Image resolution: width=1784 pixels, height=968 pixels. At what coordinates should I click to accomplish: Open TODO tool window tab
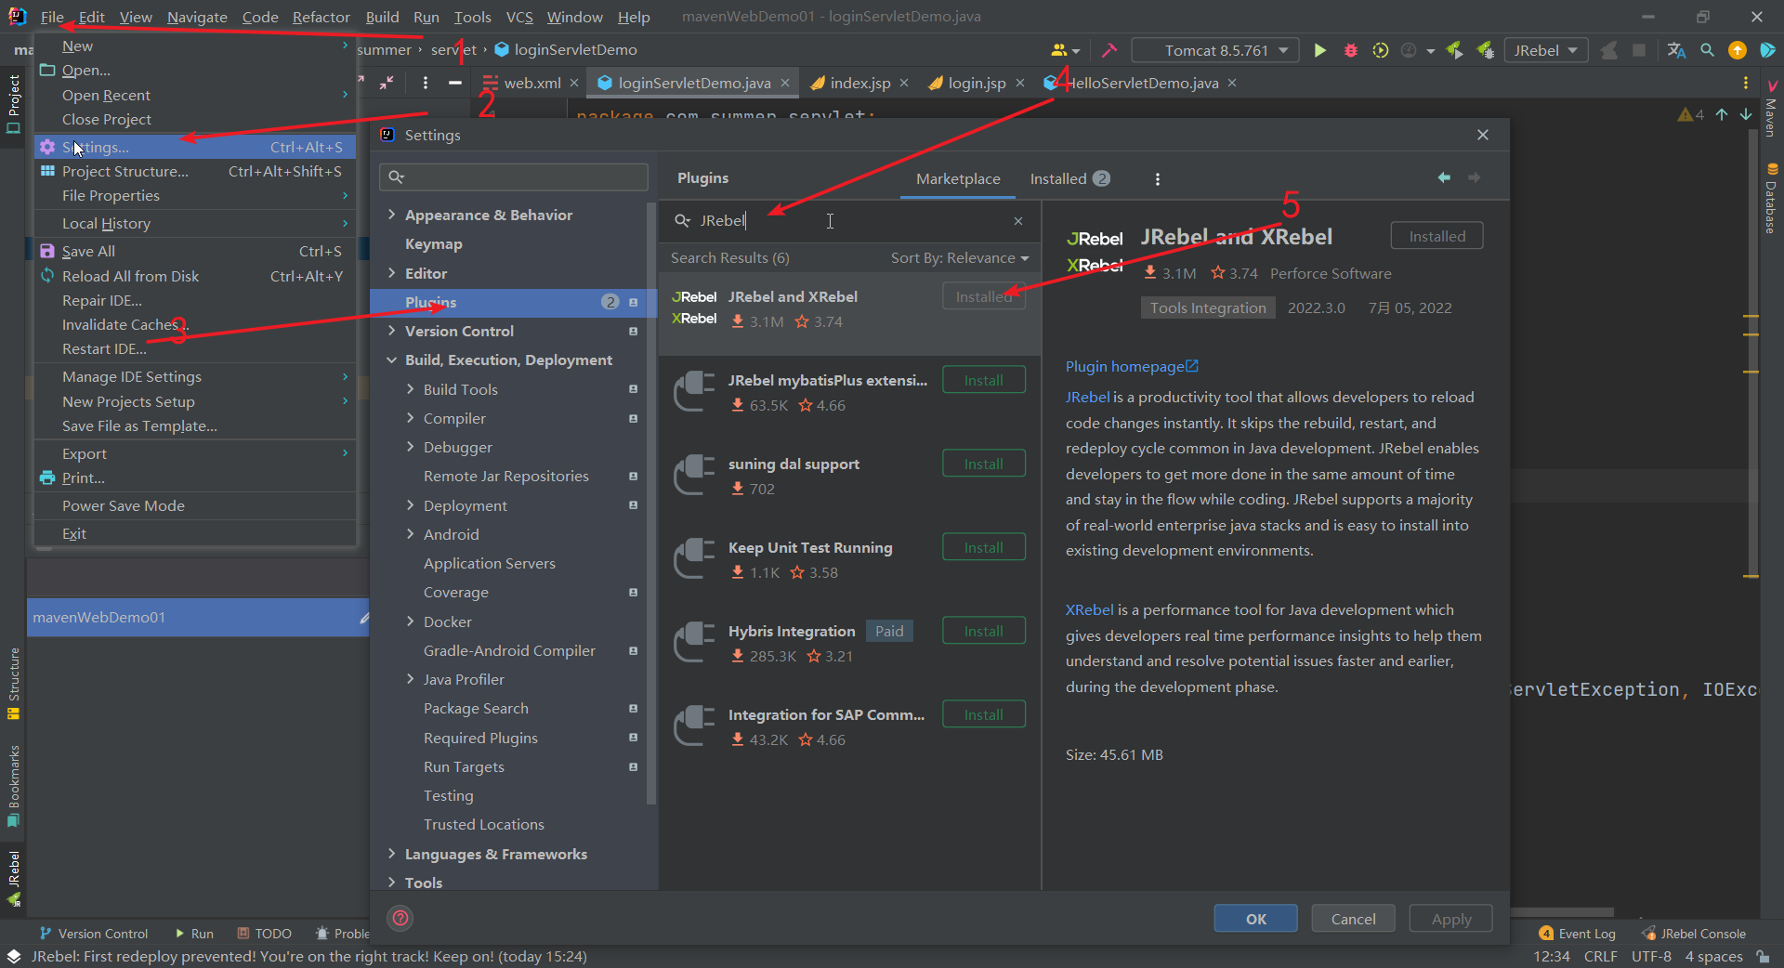coord(264,934)
